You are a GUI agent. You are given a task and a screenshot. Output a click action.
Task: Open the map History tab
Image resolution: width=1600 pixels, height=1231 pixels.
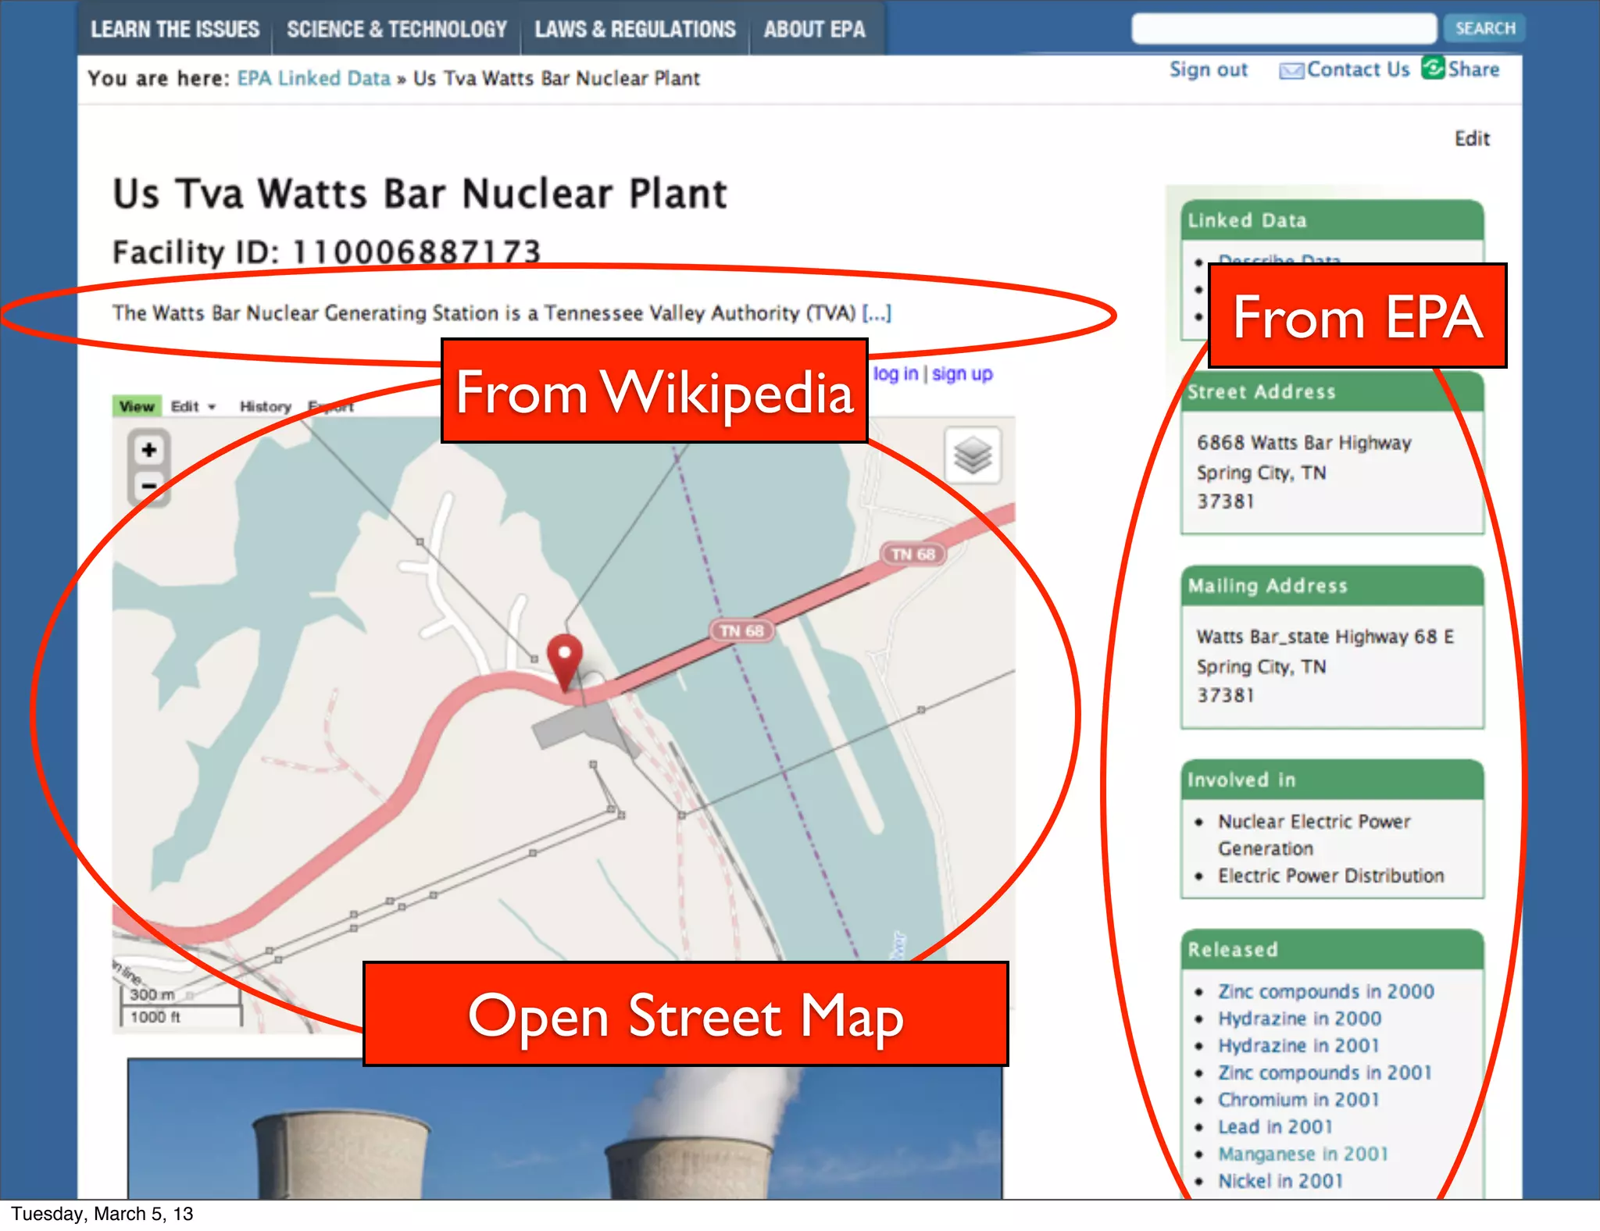pos(265,406)
